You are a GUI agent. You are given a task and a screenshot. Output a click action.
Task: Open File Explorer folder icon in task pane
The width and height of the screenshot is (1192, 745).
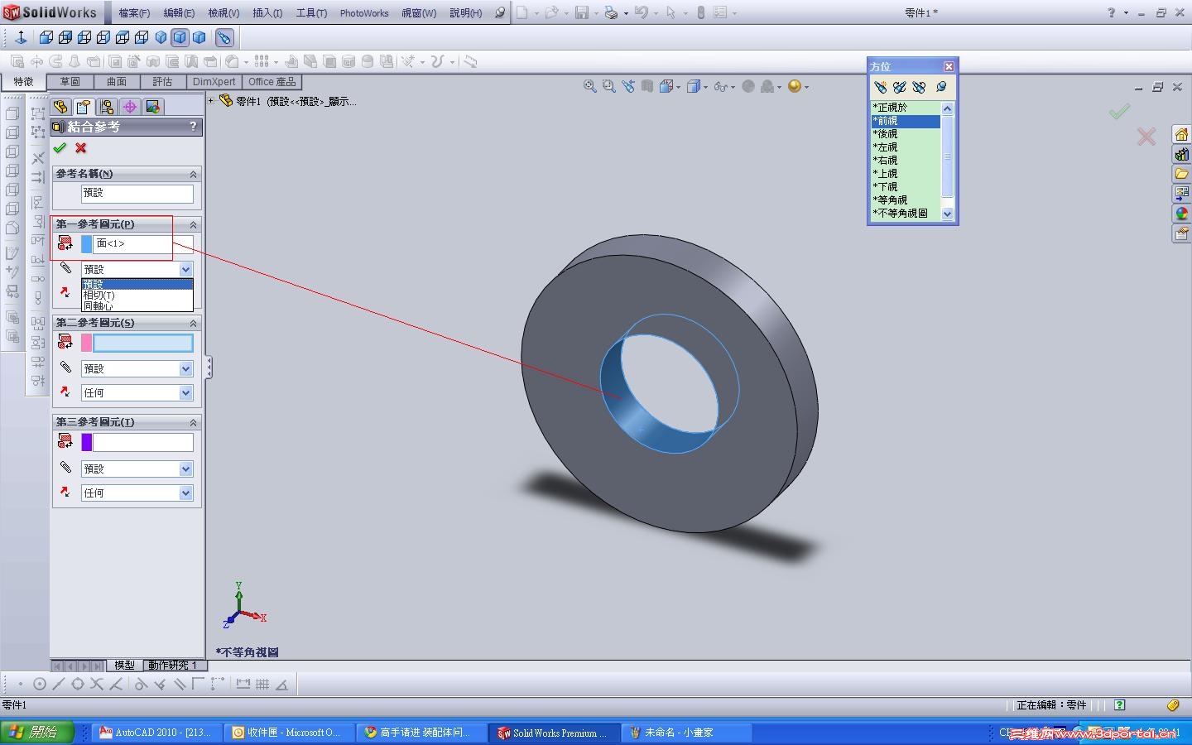click(x=1182, y=174)
